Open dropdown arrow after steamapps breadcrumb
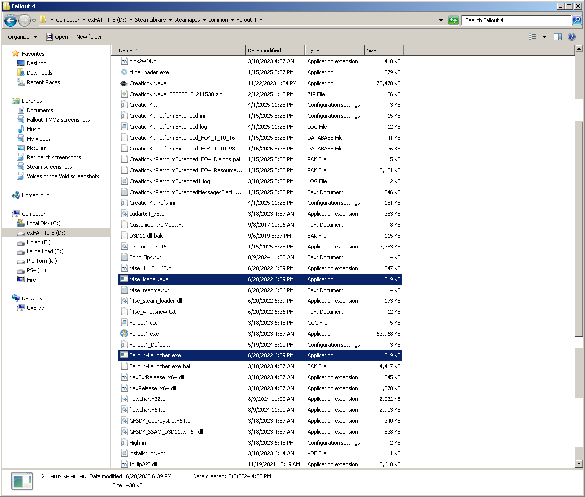The height and width of the screenshot is (497, 585). 204,20
